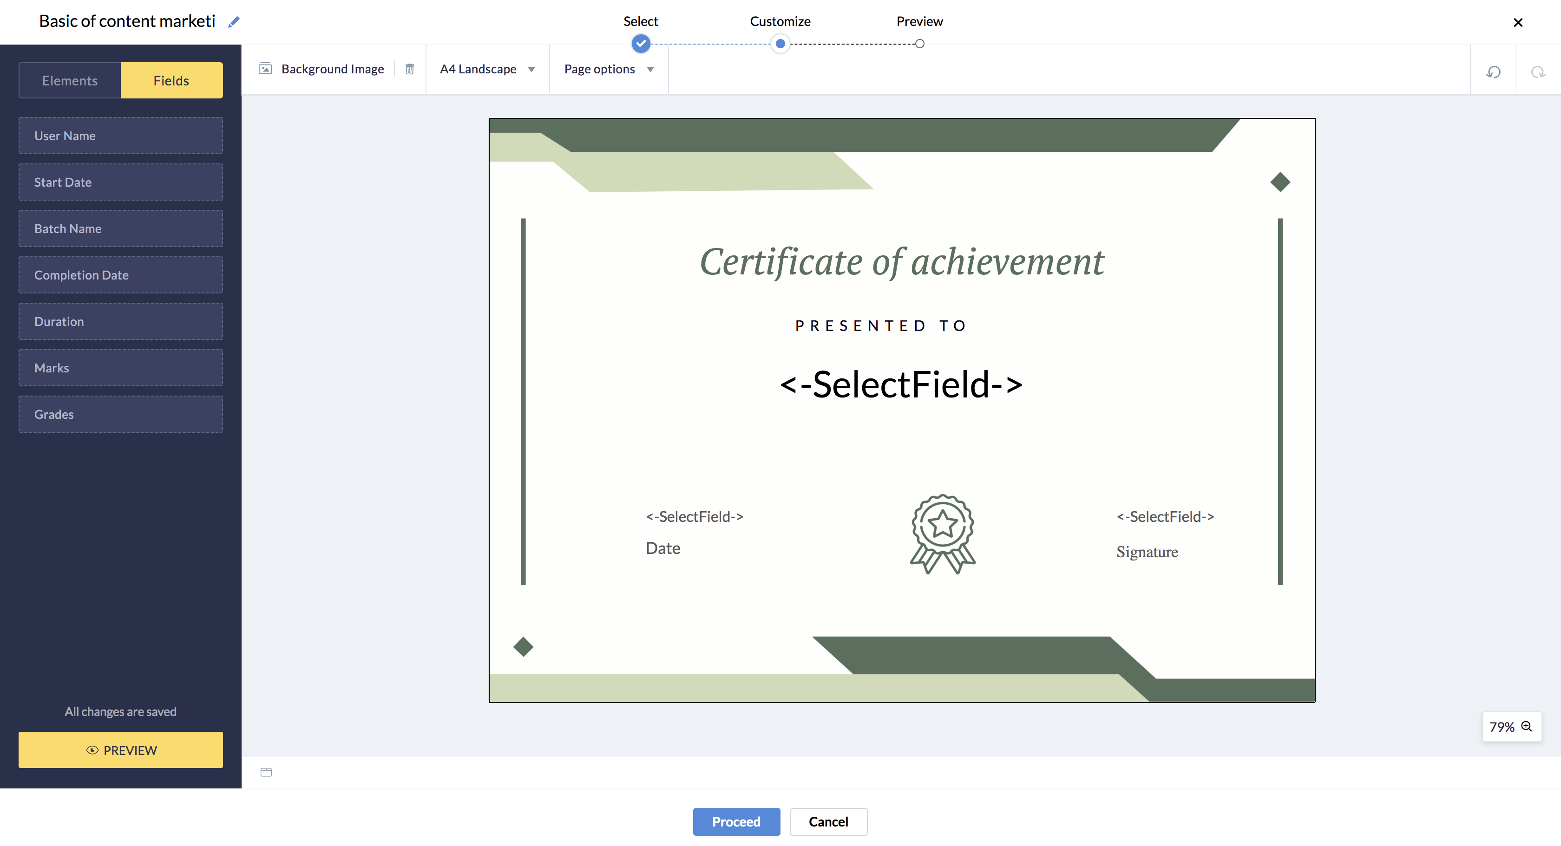Switch to the Elements tab

70,80
